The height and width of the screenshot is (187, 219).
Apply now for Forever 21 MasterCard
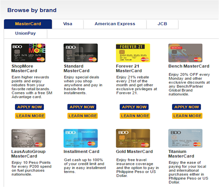coord(134,107)
